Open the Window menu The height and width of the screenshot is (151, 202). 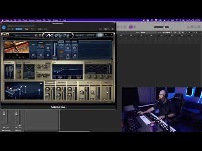click(56, 20)
